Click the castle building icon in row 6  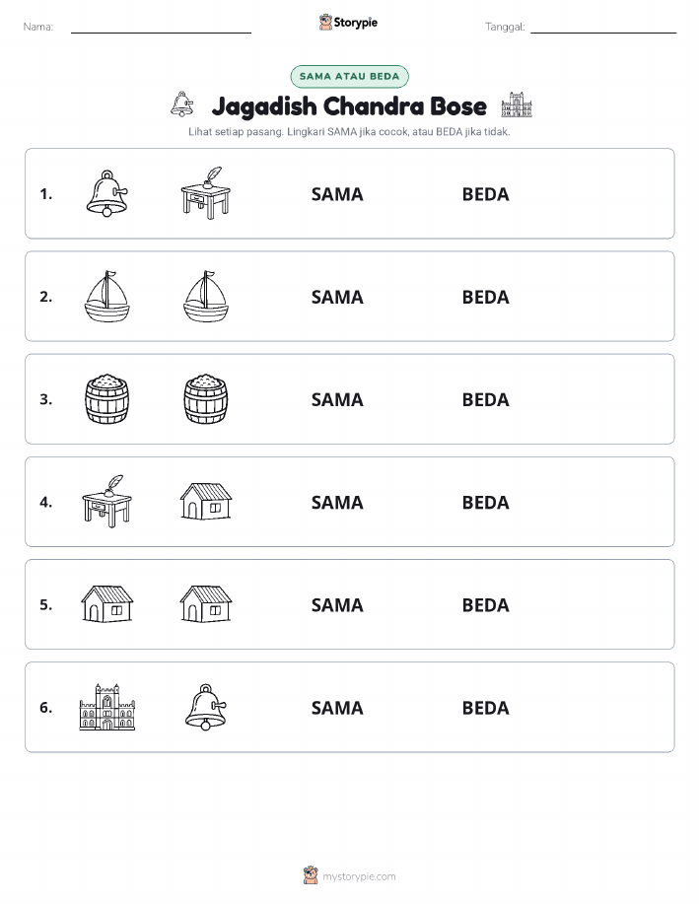coord(107,708)
